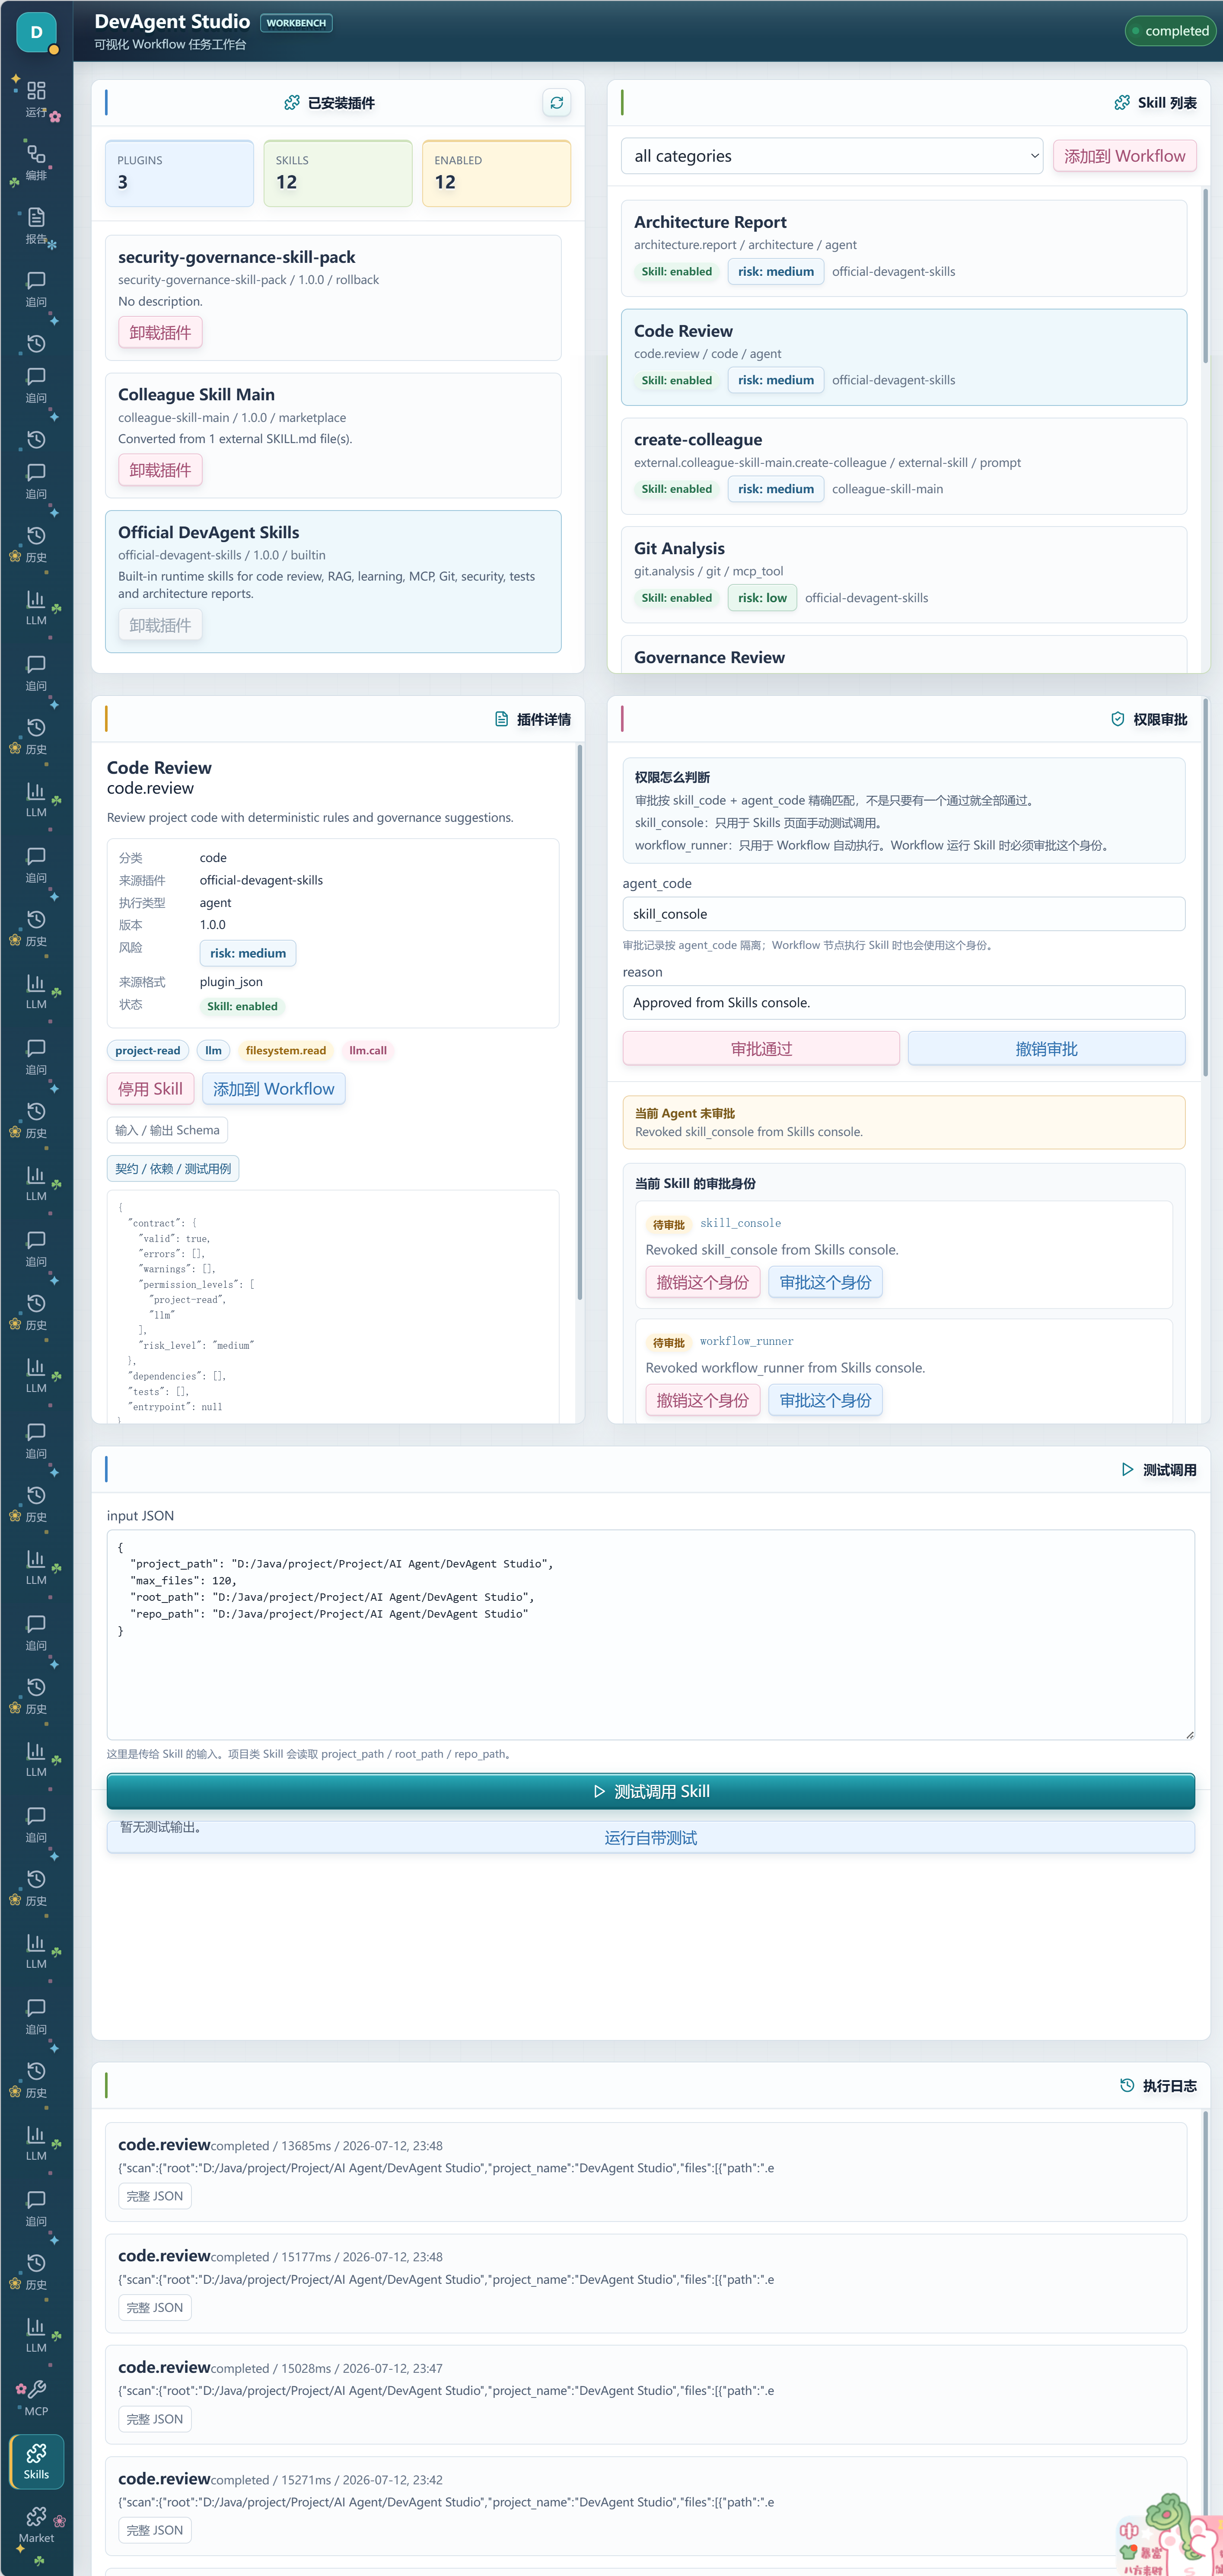Image resolution: width=1223 pixels, height=2576 pixels.
Task: Click the llm.call permission tag
Action: tap(368, 1050)
